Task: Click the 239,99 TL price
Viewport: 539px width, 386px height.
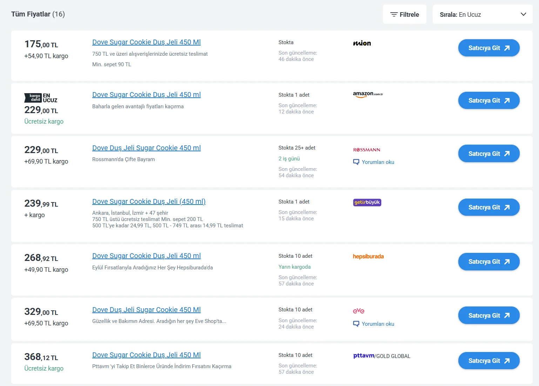Action: (x=41, y=204)
